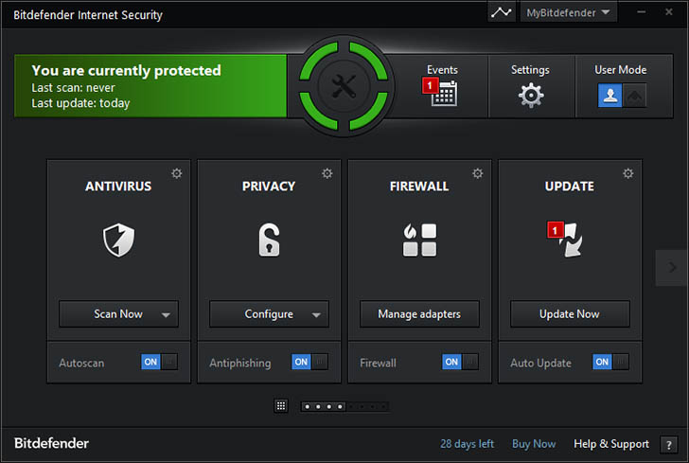This screenshot has width=689, height=463.
Task: Click the Update icon with red badge
Action: [570, 240]
